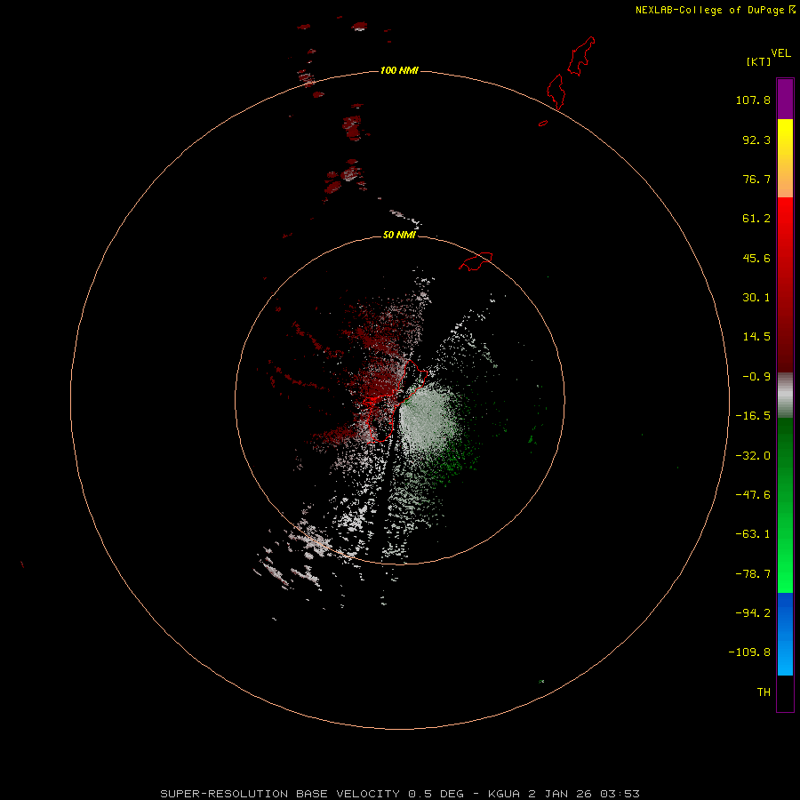The height and width of the screenshot is (800, 800).
Task: Click the purple segment of color bar
Action: pos(785,99)
